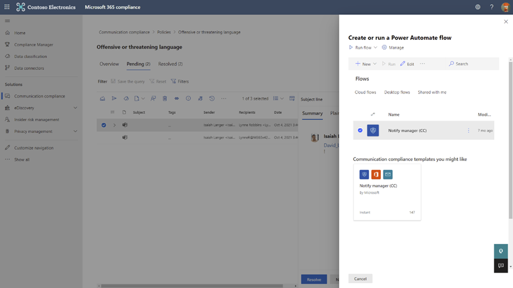This screenshot has width=513, height=288.
Task: Open Notify manager (CC) template card
Action: 387,193
